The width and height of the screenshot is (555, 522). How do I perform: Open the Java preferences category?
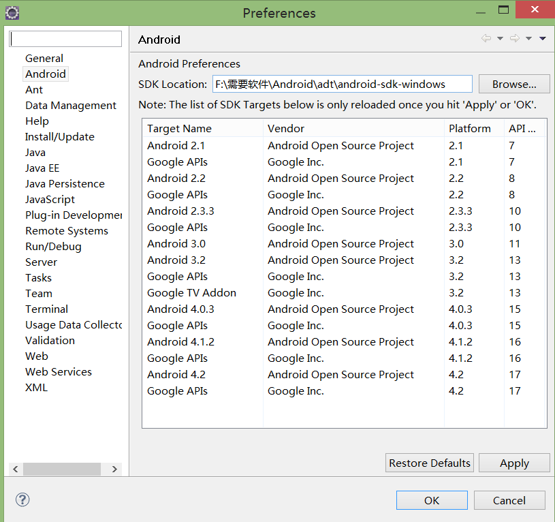(x=35, y=152)
